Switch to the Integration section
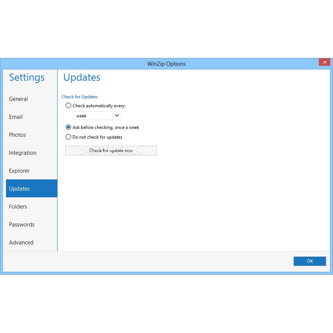Screen dimensions: 333x333 tap(31, 153)
